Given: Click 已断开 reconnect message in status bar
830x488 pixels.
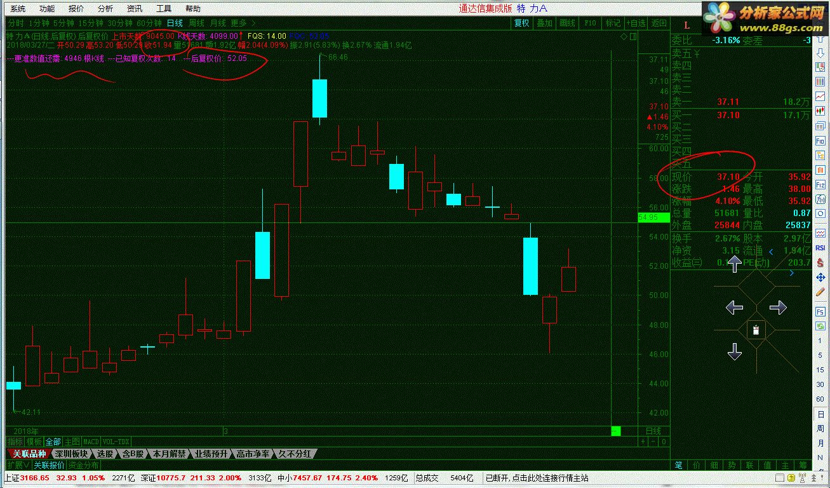Looking at the screenshot, I should click(x=537, y=478).
